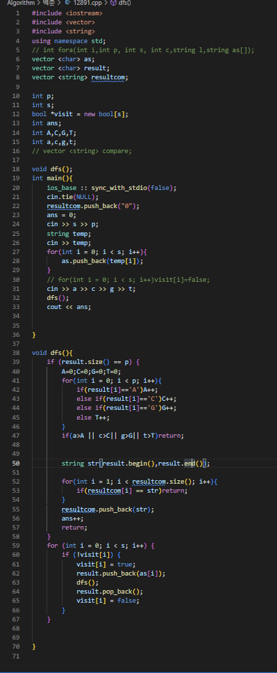Click the 'else T++;' line

(93, 417)
